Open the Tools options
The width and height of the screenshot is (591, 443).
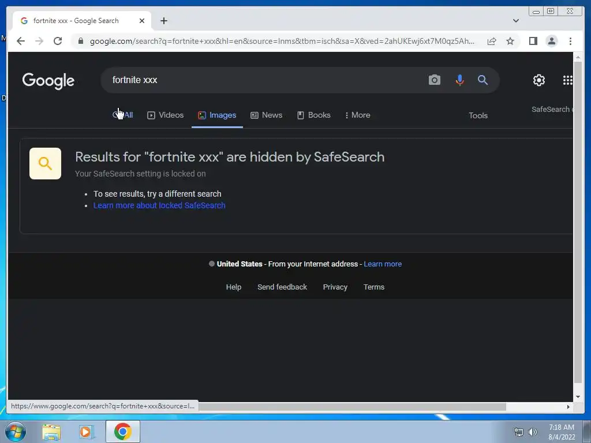point(478,115)
